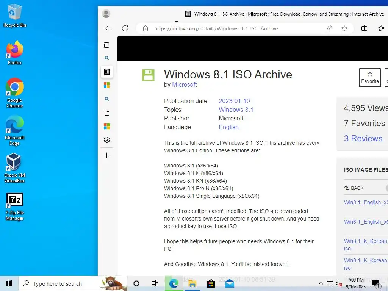Viewport: 388px width, 291px height.
Task: Click the Read aloud icon in address bar
Action: click(329, 28)
